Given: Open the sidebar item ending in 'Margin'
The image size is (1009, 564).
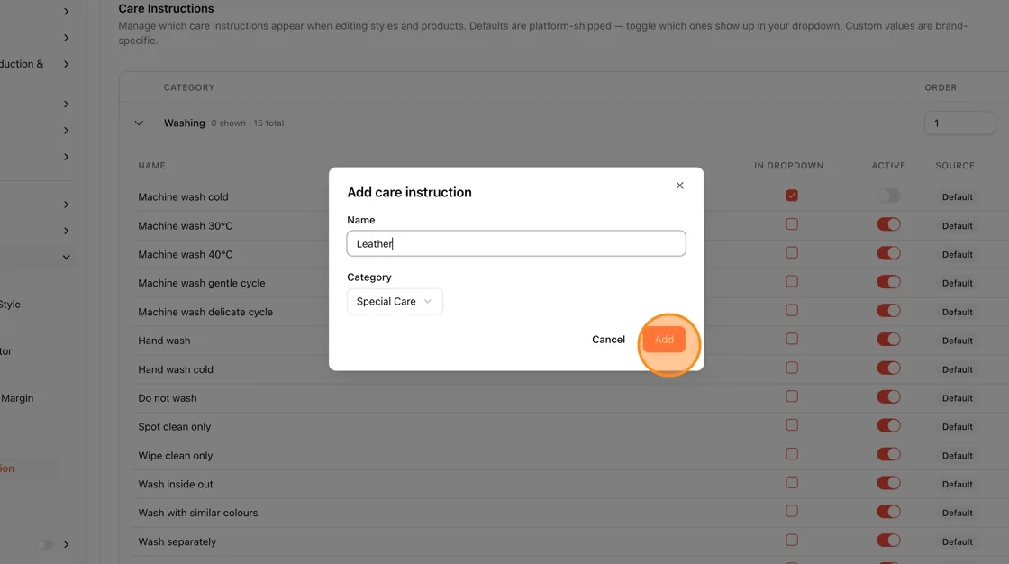Looking at the screenshot, I should [x=17, y=398].
